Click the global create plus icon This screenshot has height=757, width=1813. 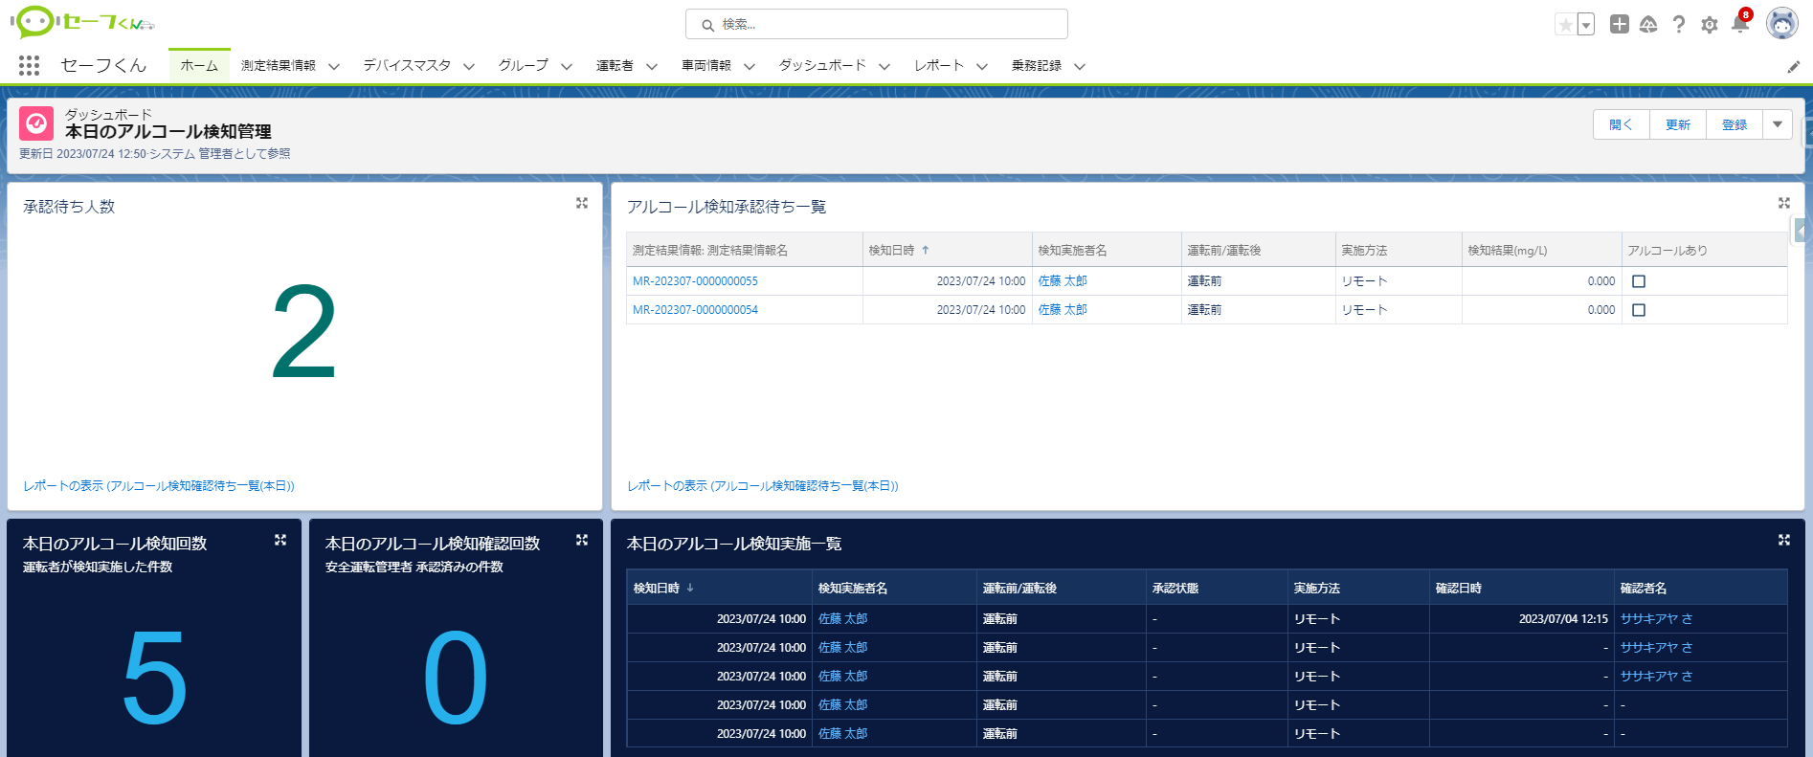click(x=1619, y=25)
